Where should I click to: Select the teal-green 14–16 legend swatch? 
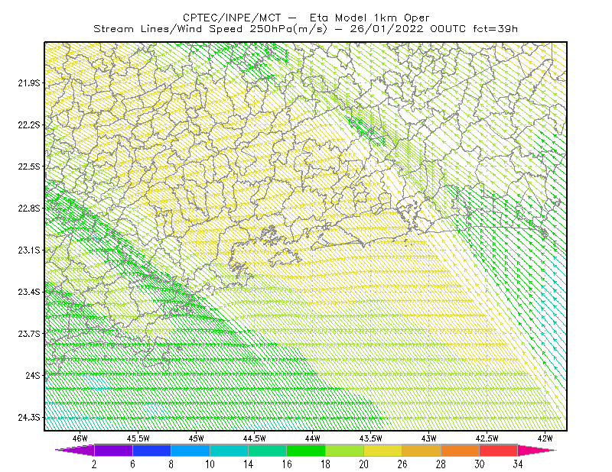click(x=267, y=450)
